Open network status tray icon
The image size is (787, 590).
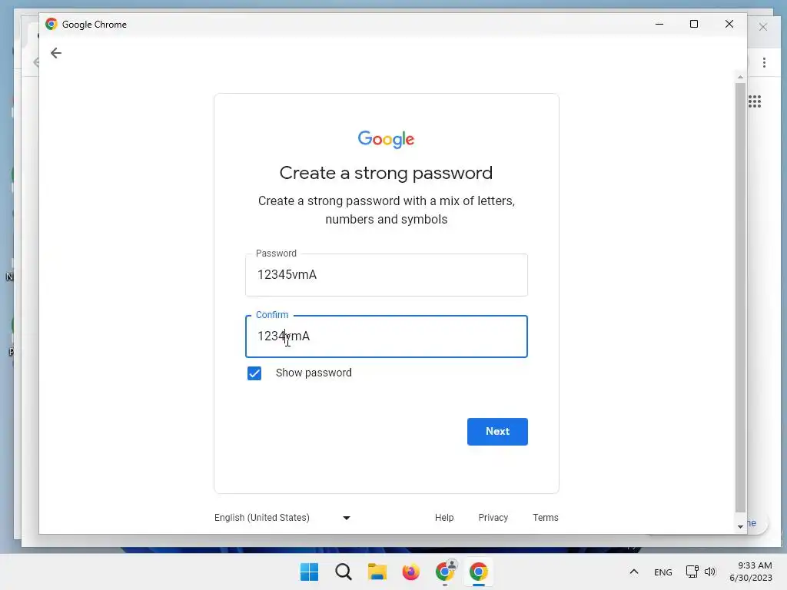pos(692,572)
